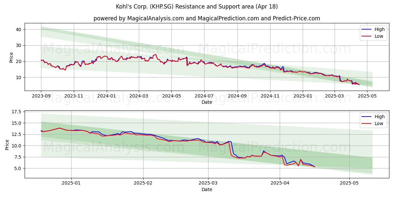Click the '2025-04' date label on the bottom chart axis
The width and height of the screenshot is (394, 197).
click(x=280, y=184)
